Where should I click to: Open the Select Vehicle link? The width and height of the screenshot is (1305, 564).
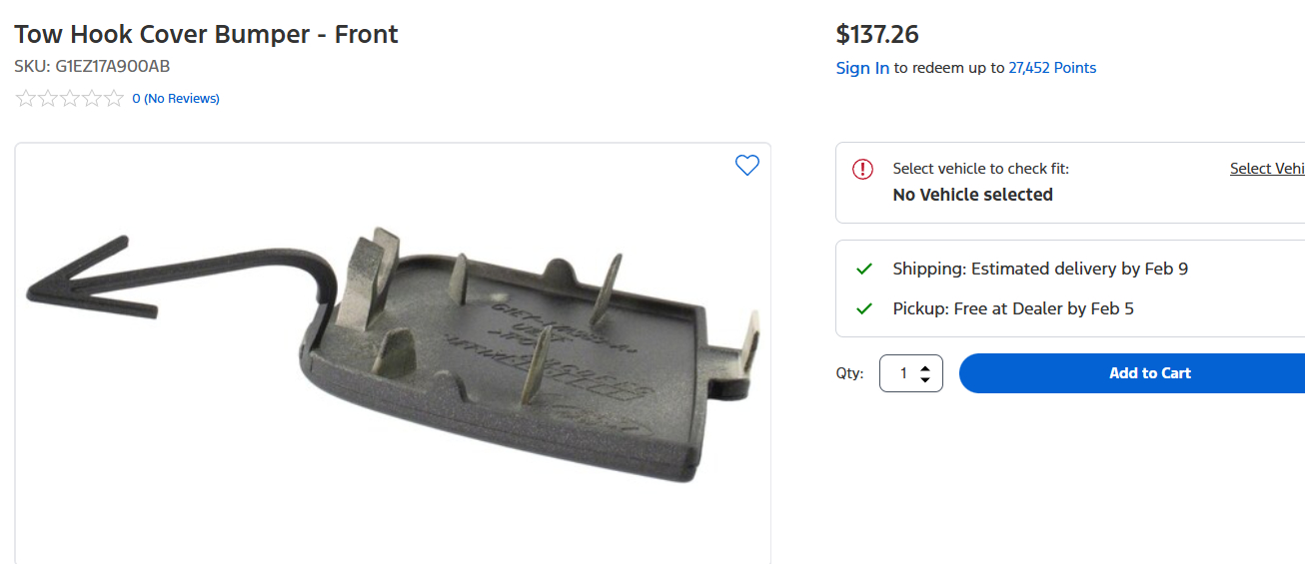point(1267,169)
